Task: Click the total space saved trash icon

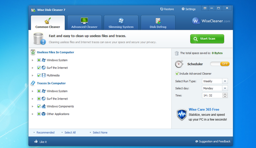Action: click(177, 53)
